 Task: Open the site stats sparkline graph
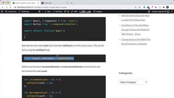85,11
